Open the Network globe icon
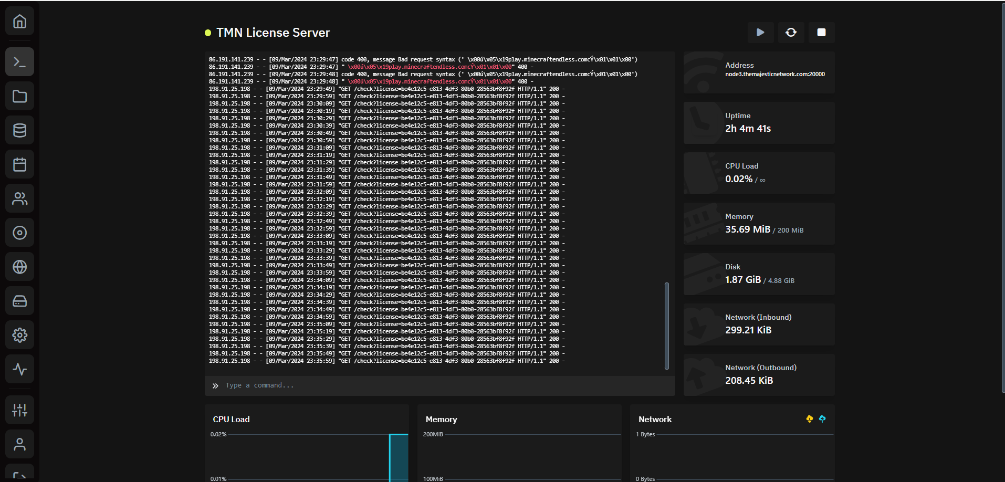Screen dimensions: 1005x482 [20, 267]
